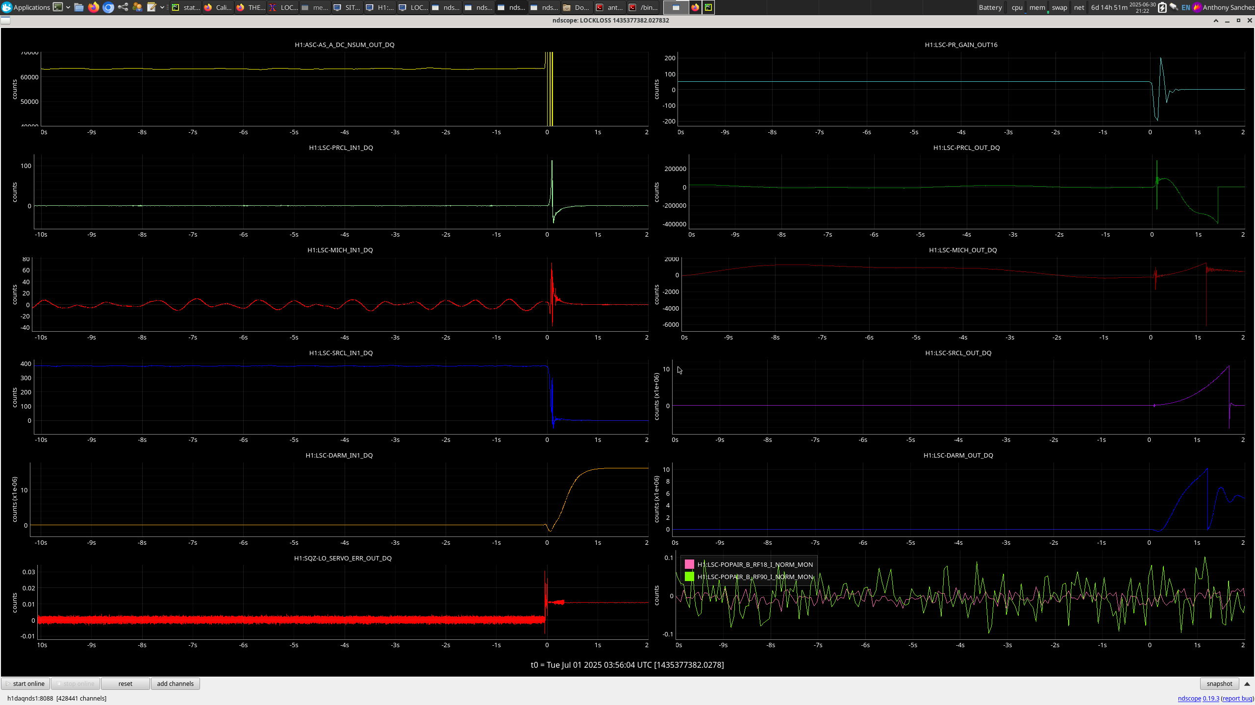The height and width of the screenshot is (705, 1255).
Task: Click the Battery monitor label
Action: point(990,7)
